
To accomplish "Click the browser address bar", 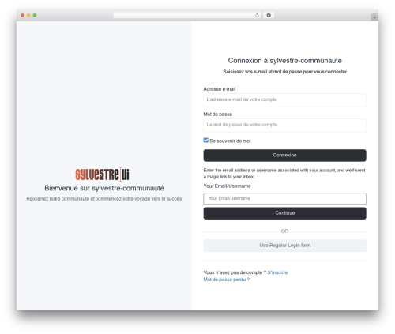I will 186,15.
